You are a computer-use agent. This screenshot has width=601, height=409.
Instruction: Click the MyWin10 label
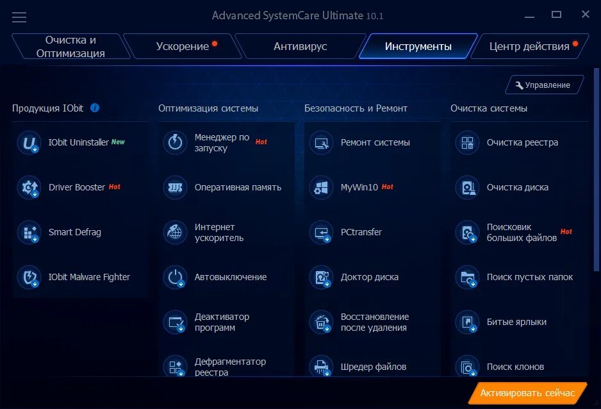pyautogui.click(x=359, y=187)
